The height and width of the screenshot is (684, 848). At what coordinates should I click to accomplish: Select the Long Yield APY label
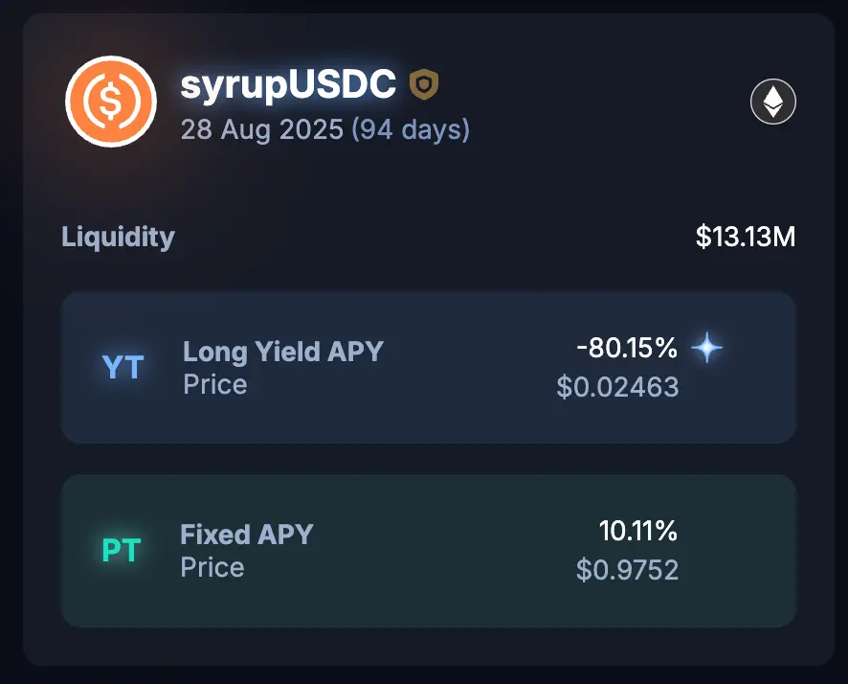pos(283,352)
